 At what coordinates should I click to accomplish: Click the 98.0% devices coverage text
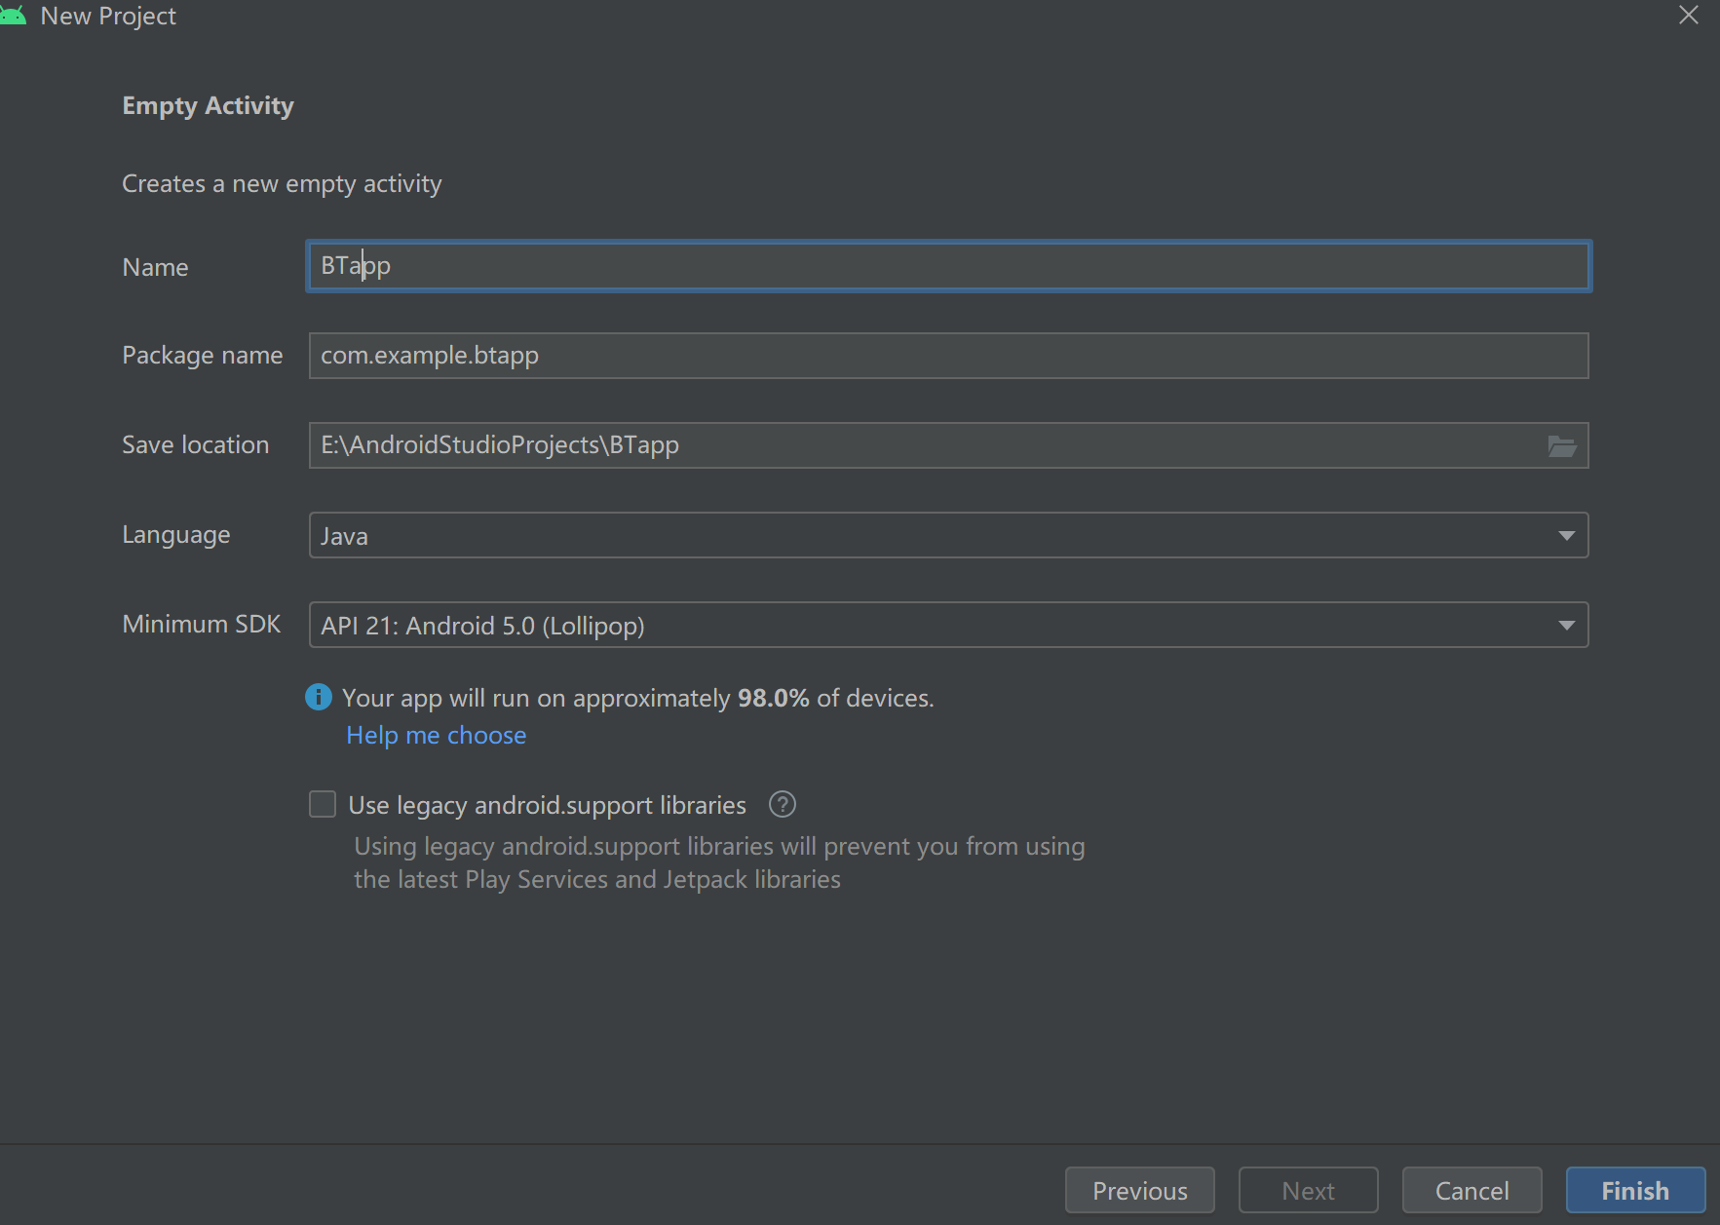coord(638,698)
